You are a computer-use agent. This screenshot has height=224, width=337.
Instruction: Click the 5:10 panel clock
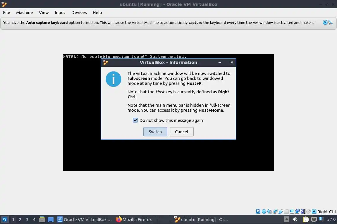point(331,219)
